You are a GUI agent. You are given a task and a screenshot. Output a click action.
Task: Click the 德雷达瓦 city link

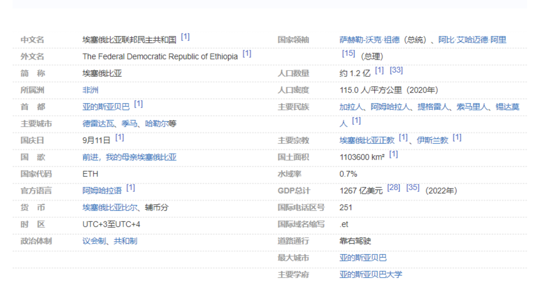pos(98,124)
